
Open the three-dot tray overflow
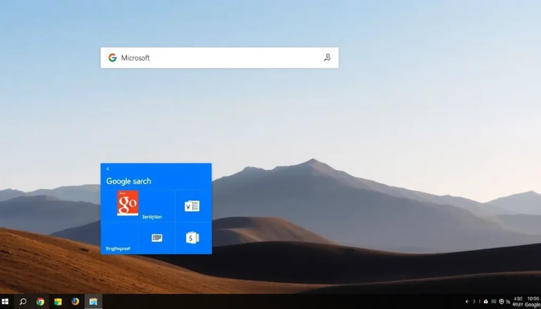[480, 302]
